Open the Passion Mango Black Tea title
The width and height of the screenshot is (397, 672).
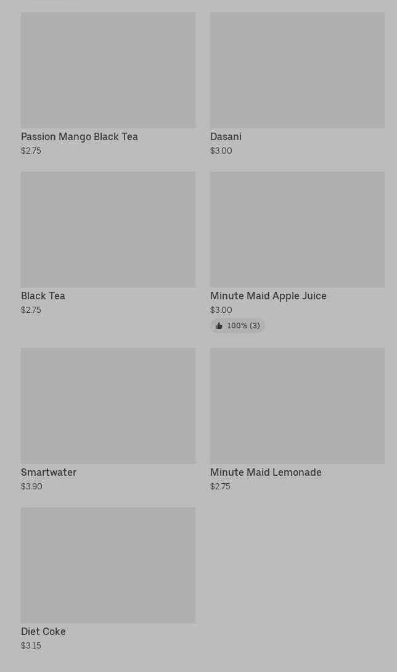80,136
